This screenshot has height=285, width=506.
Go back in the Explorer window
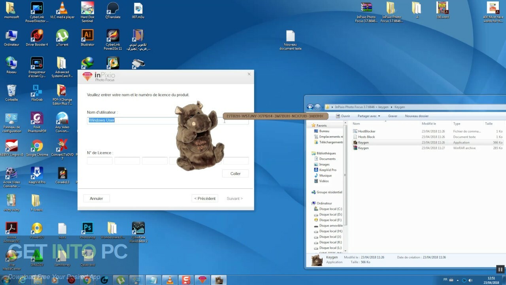tap(310, 107)
